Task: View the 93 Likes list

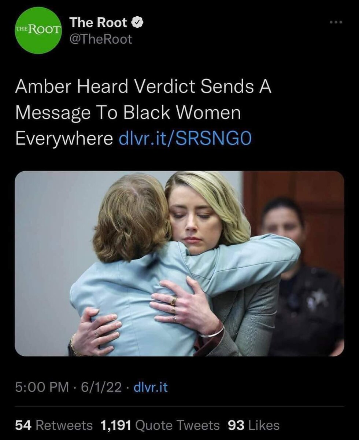Action: point(253,425)
